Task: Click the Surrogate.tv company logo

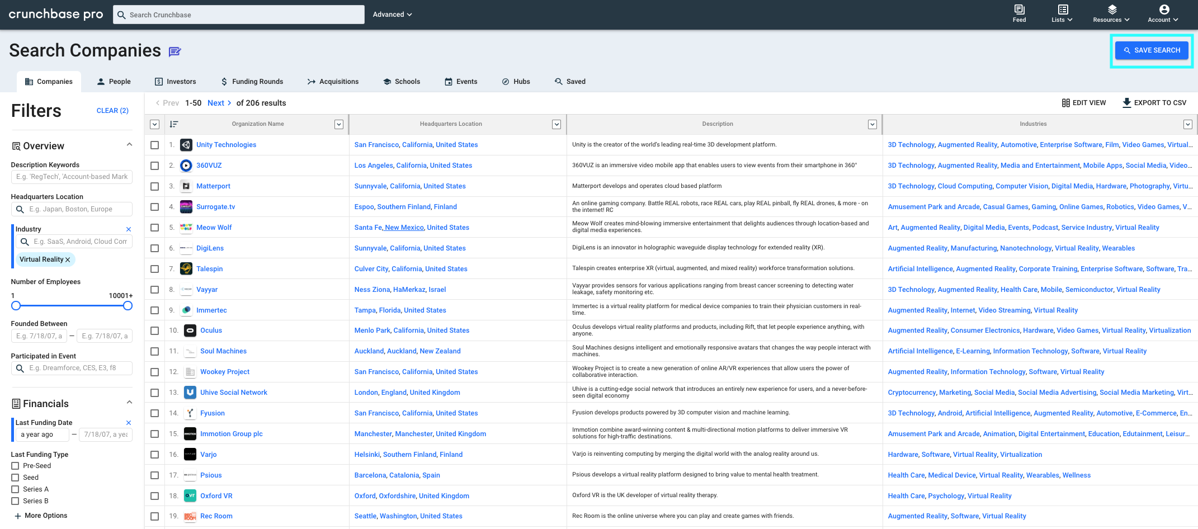Action: (186, 207)
